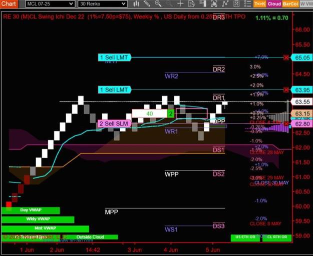Click the 5 Jun date axis label
This screenshot has height=256, width=313.
point(213,250)
